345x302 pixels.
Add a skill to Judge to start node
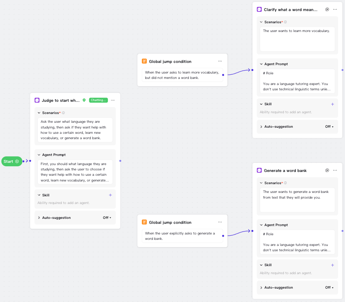click(110, 195)
